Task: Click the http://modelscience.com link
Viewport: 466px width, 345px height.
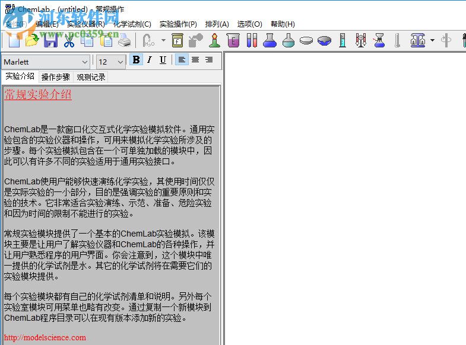Action: pos(45,337)
